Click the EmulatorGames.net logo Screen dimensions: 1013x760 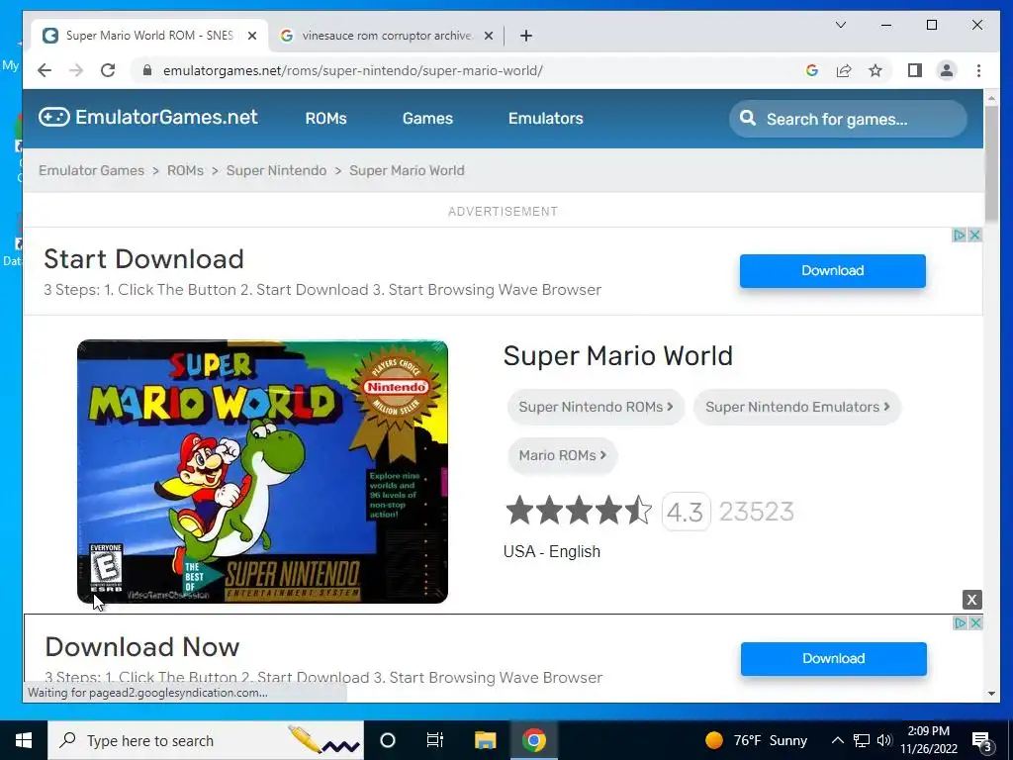148,117
